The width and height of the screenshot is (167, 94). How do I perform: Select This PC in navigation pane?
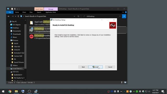[x=13, y=21]
